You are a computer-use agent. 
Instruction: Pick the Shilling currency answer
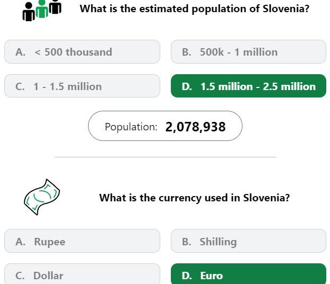click(248, 241)
